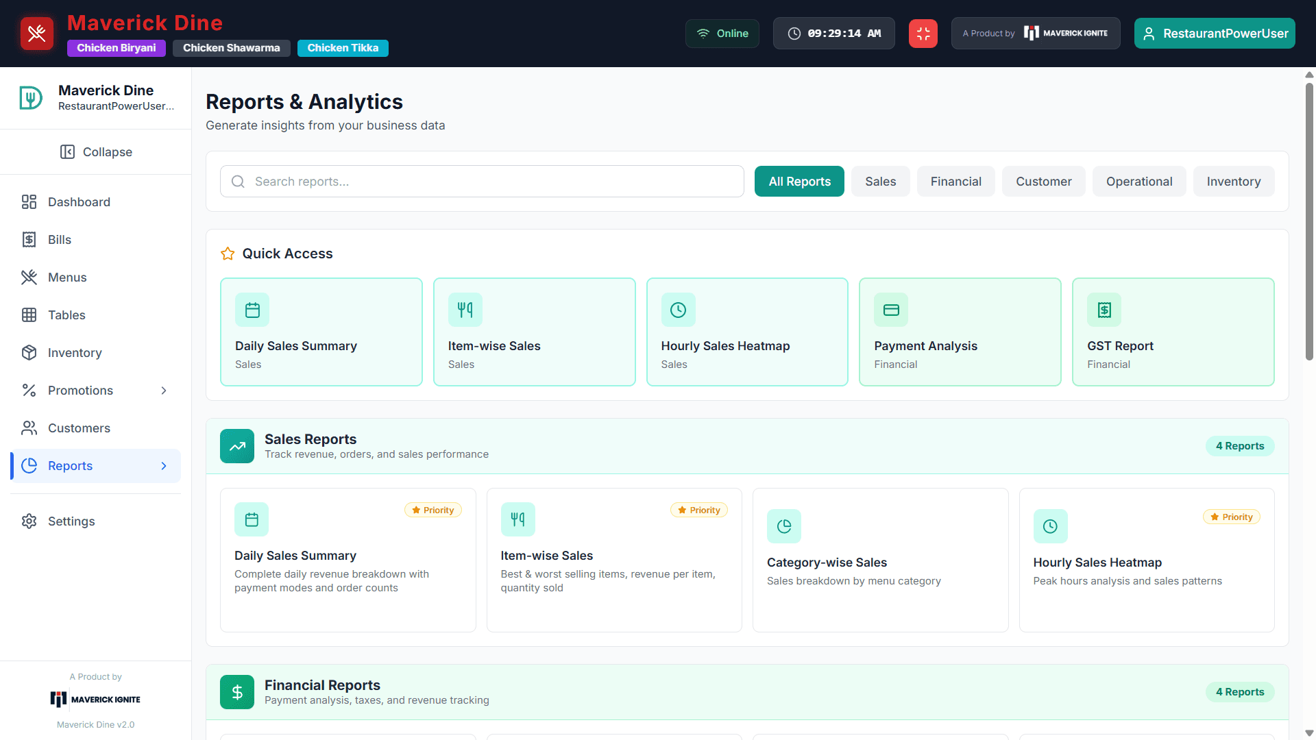Expand the Promotions submenu chevron

coord(164,390)
